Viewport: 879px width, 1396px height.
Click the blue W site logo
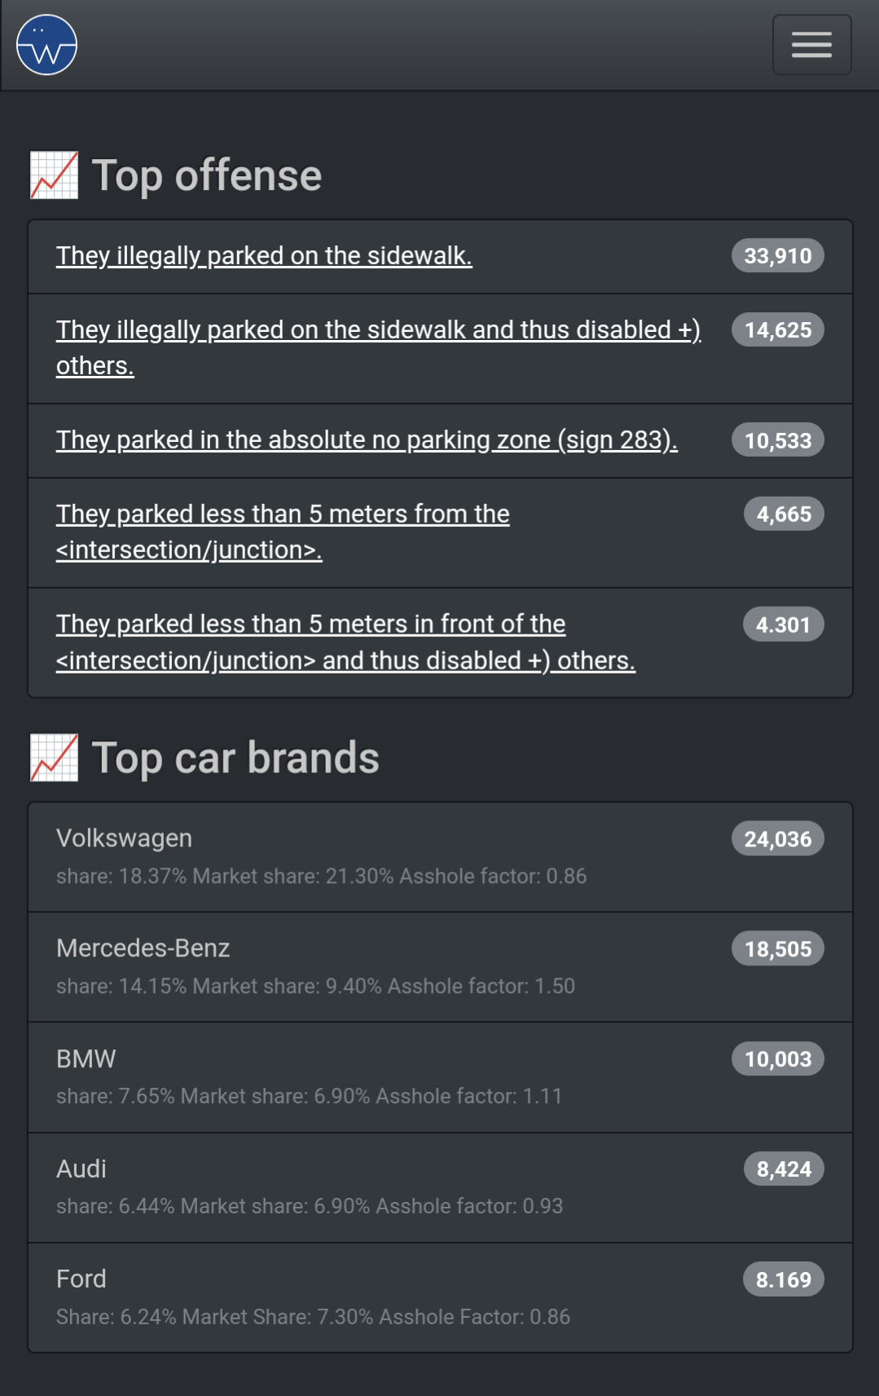pyautogui.click(x=46, y=45)
